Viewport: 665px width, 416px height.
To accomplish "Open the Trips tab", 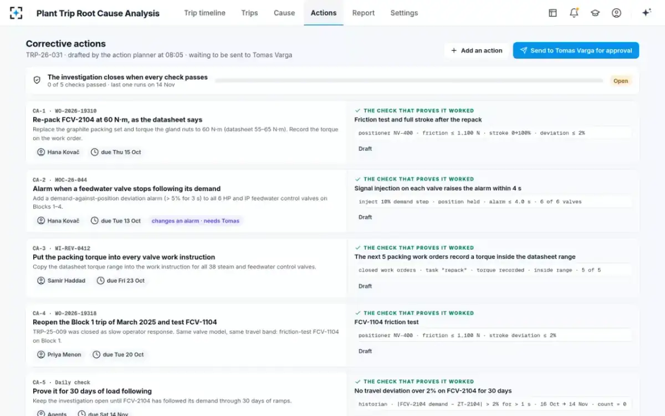I will click(x=249, y=13).
